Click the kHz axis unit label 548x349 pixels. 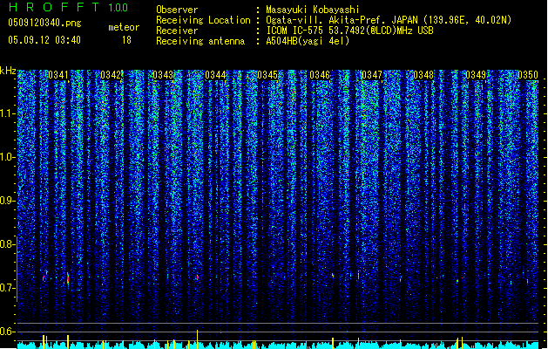tap(8, 71)
